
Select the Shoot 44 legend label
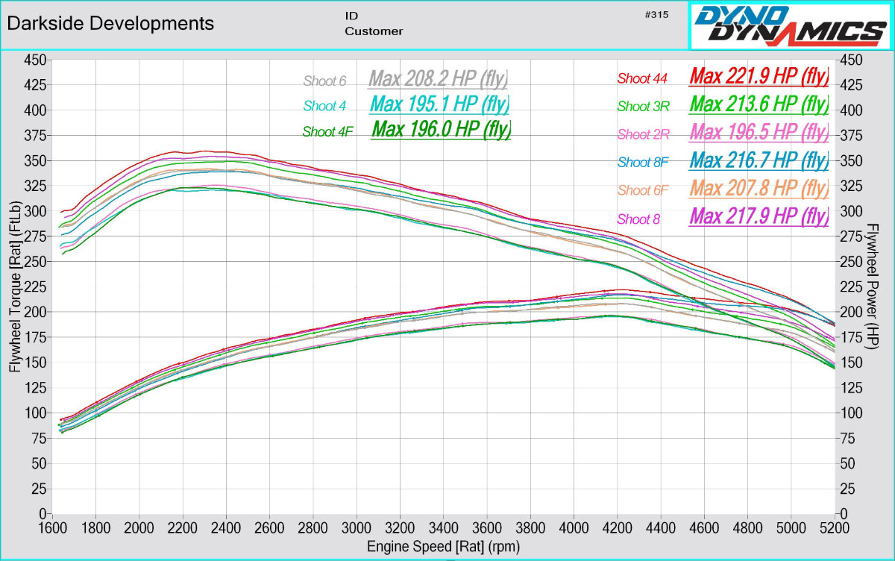642,78
